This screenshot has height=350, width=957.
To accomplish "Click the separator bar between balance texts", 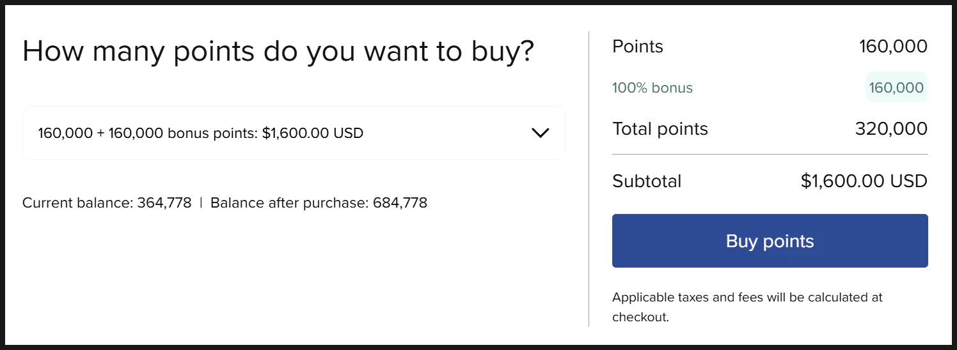I will click(x=201, y=203).
